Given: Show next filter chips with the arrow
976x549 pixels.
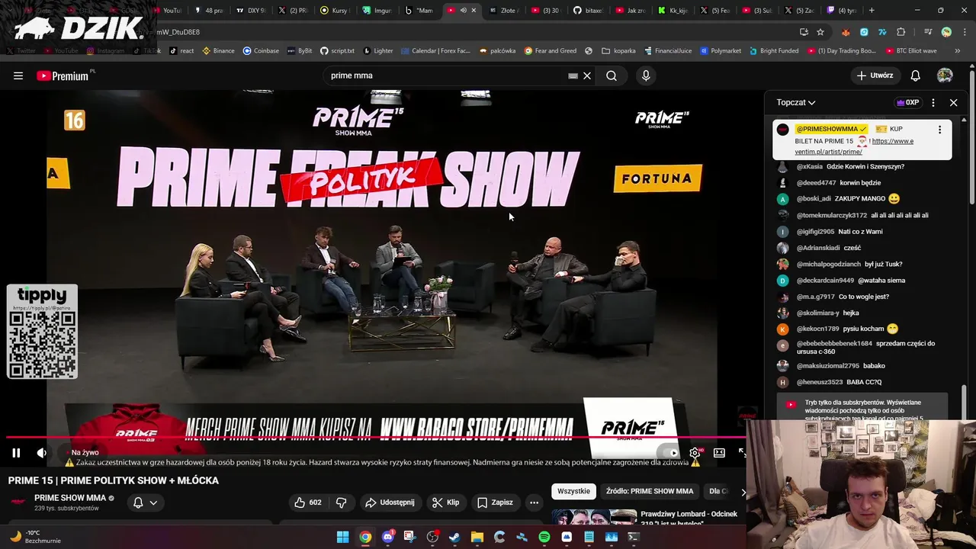Looking at the screenshot, I should tap(743, 492).
